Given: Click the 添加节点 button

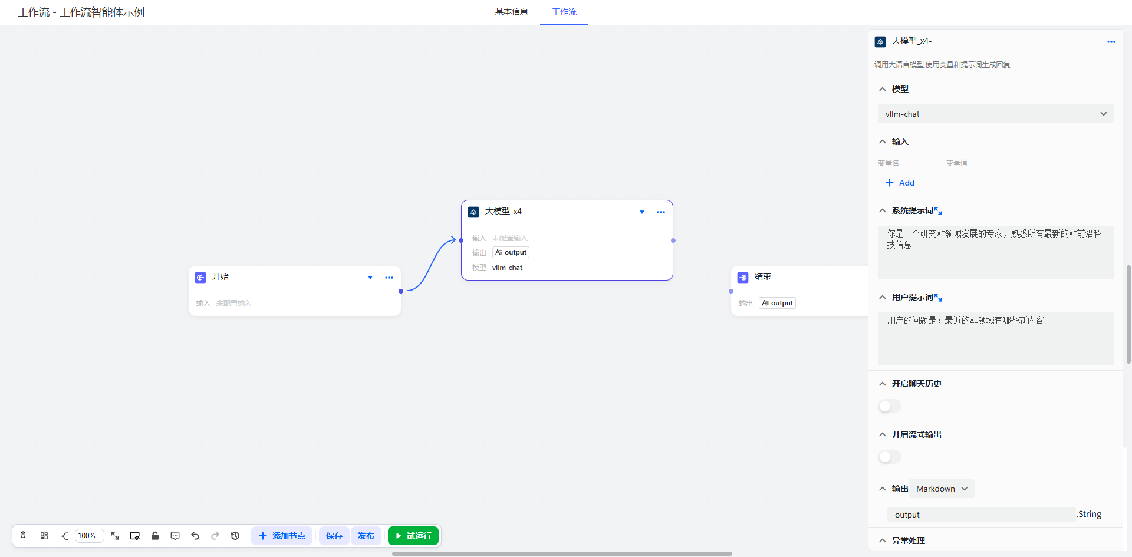Looking at the screenshot, I should [282, 536].
